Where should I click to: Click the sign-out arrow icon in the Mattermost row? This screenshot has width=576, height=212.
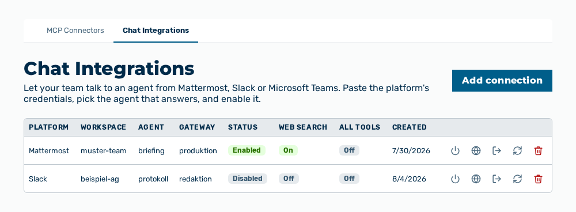coord(497,150)
